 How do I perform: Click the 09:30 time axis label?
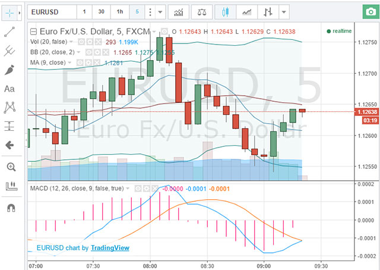click(321, 266)
